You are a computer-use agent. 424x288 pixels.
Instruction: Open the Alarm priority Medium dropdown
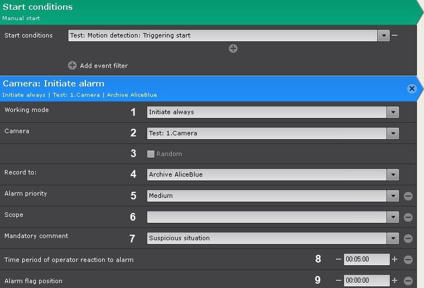click(393, 196)
